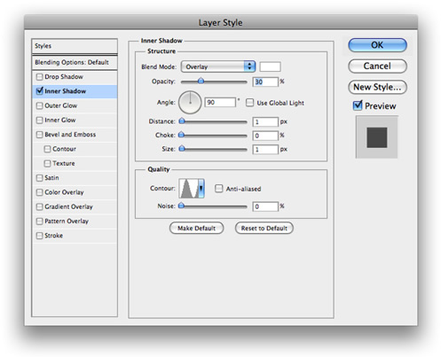
Task: Click Reset to Default button
Action: [x=264, y=228]
